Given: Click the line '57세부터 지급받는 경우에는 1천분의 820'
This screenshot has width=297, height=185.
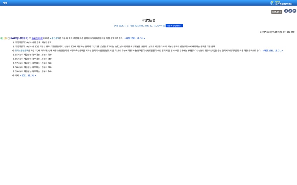Looking at the screenshot, I should click(32, 63).
